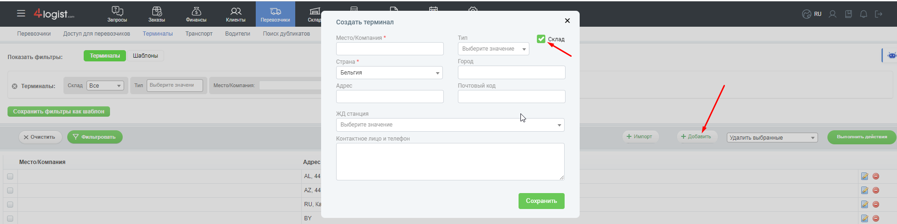
Task: Open the Клиенты section
Action: coord(236,14)
